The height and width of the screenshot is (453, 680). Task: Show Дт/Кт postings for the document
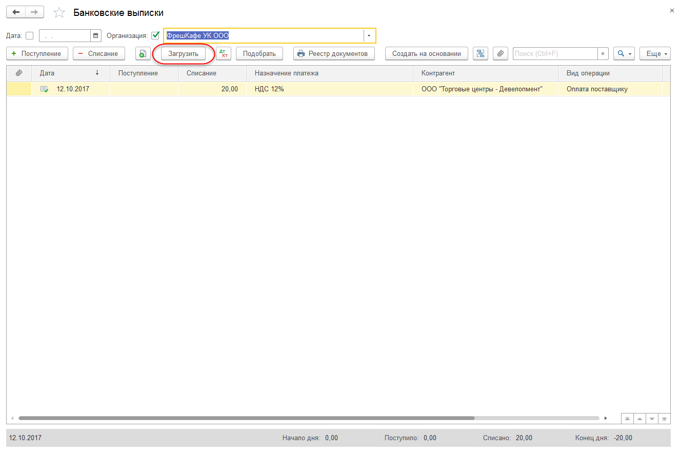[224, 53]
